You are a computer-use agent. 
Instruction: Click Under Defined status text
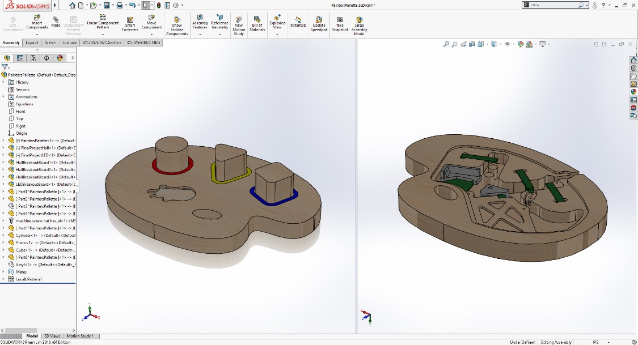tap(522, 342)
